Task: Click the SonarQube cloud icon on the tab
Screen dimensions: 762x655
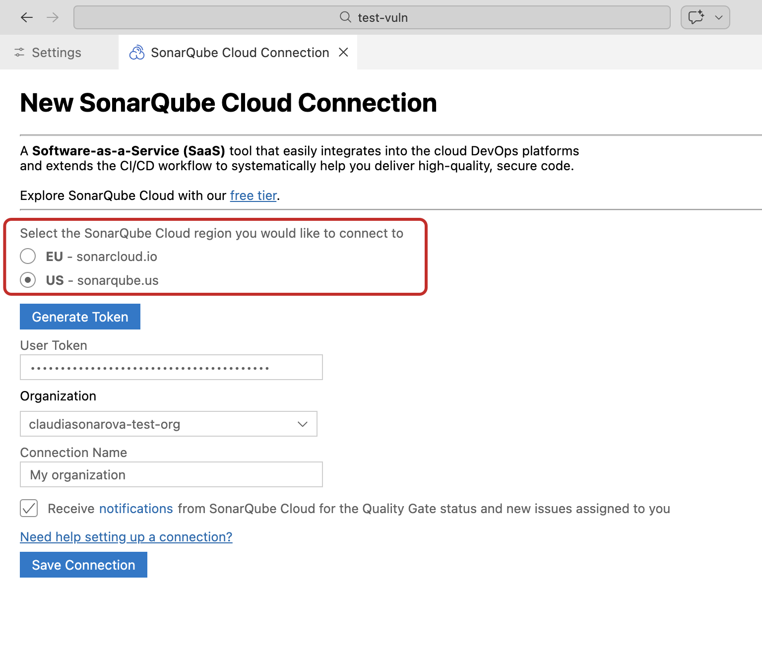Action: click(137, 52)
